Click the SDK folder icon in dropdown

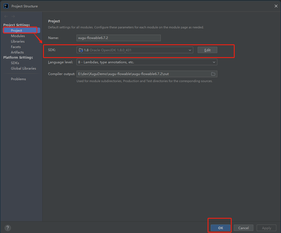click(x=81, y=50)
